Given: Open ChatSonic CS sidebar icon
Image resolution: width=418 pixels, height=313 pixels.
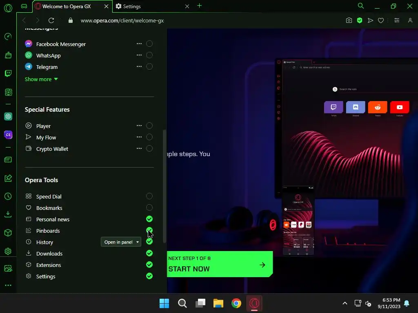Looking at the screenshot, I should 8,134.
